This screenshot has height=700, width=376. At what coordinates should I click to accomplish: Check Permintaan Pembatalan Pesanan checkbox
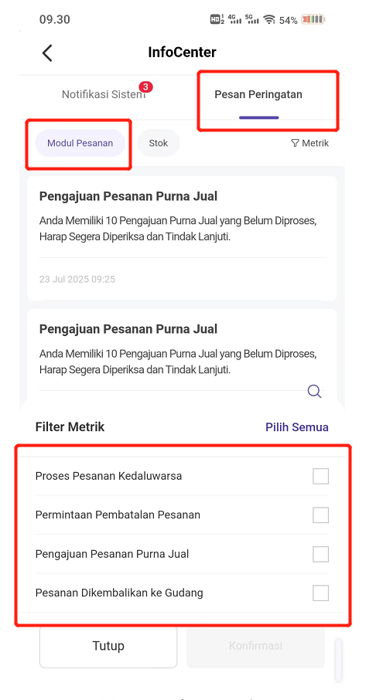(x=320, y=515)
